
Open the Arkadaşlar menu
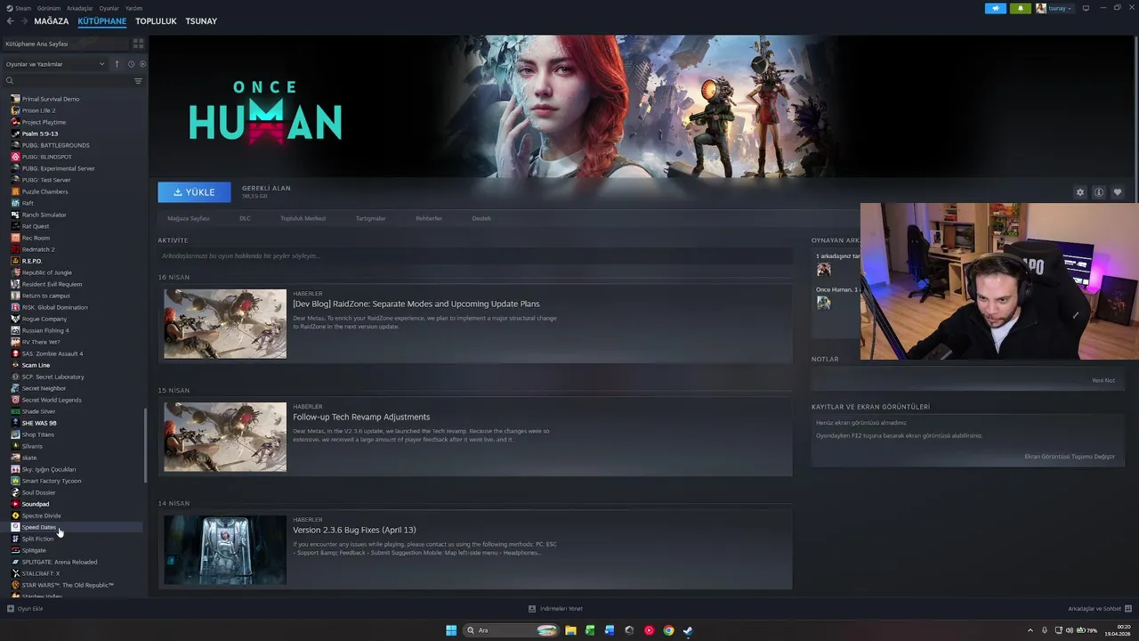[80, 8]
